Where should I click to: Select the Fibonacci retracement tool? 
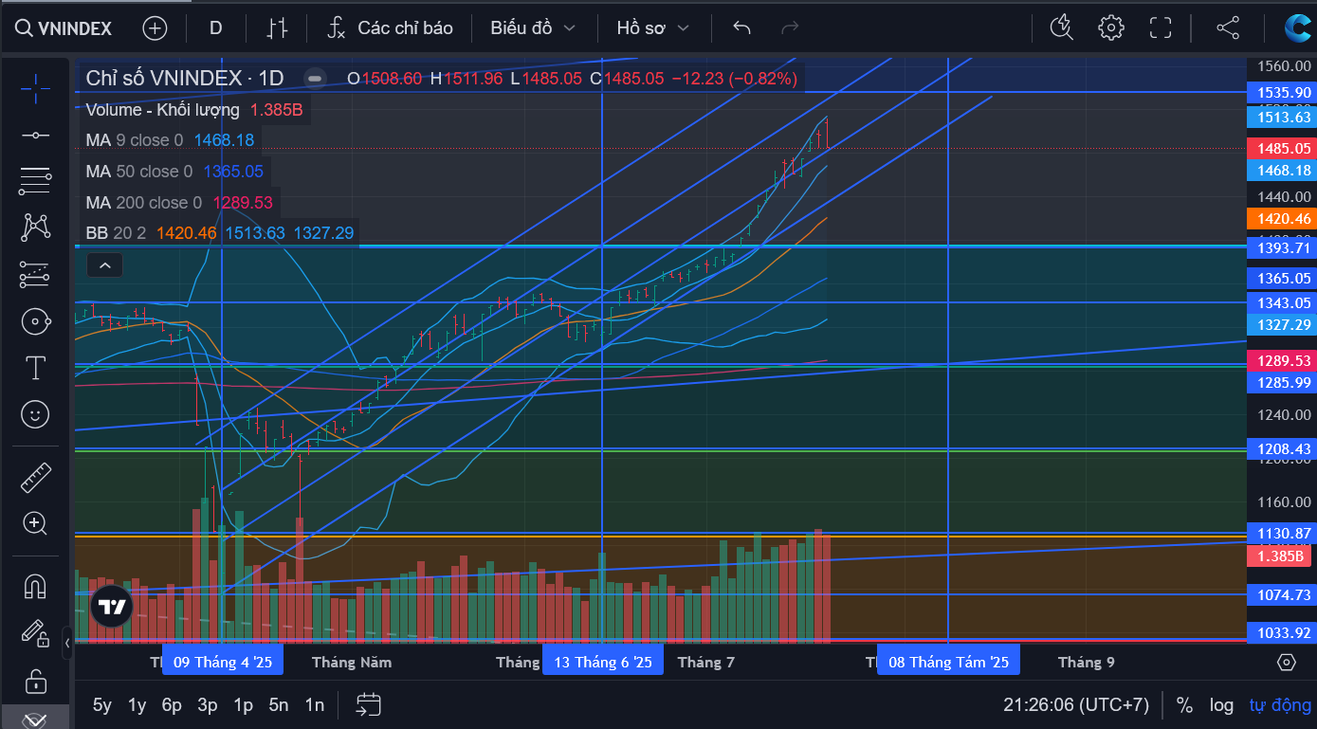[35, 180]
